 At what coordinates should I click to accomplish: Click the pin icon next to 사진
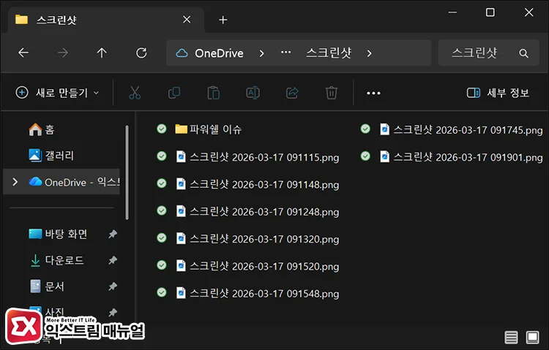coord(113,312)
